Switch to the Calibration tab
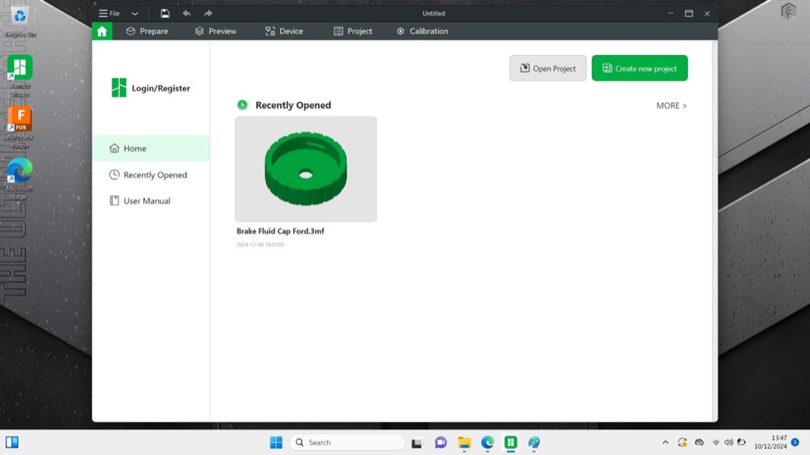Viewport: 810px width, 455px height. click(x=422, y=31)
